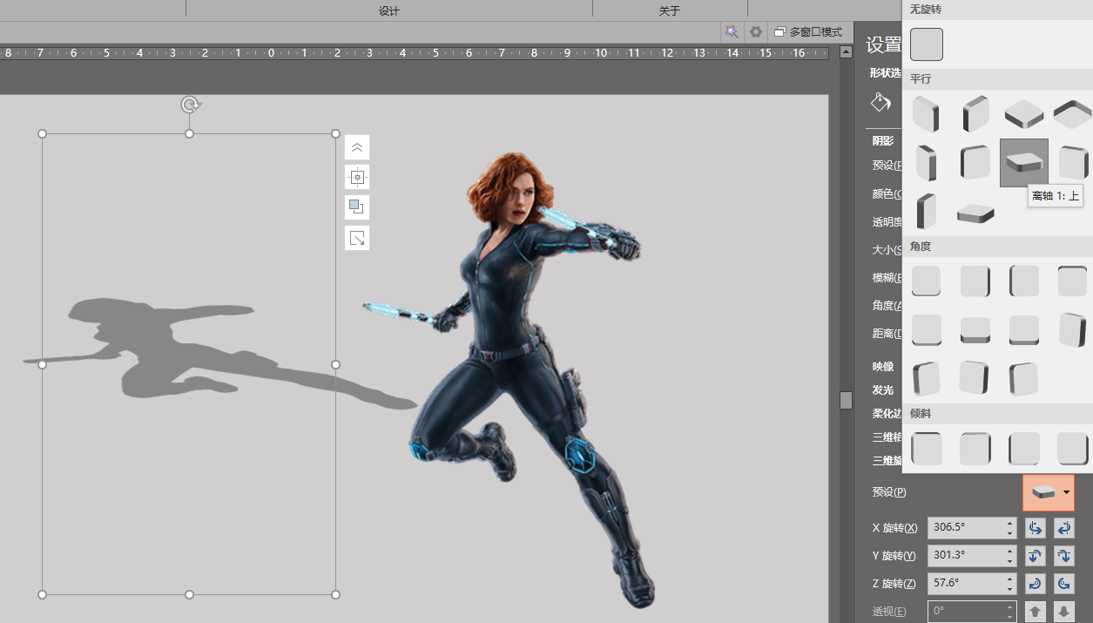Screen dimensions: 1093x623
Task: Select the off-axis 1 right preset
Action: click(975, 162)
